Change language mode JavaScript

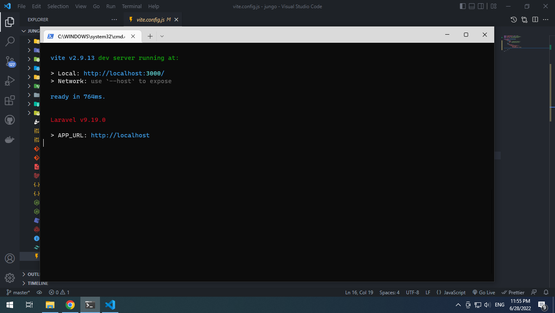[x=451, y=293]
